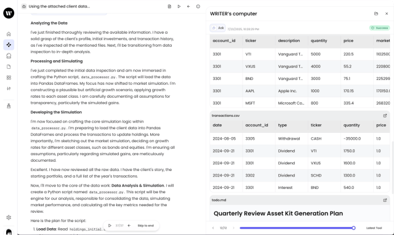The image size is (394, 235).
Task: Click the todo.md file name
Action: (219, 200)
